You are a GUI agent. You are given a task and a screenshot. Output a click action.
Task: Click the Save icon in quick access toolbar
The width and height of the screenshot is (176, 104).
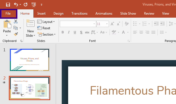(x=8, y=5)
